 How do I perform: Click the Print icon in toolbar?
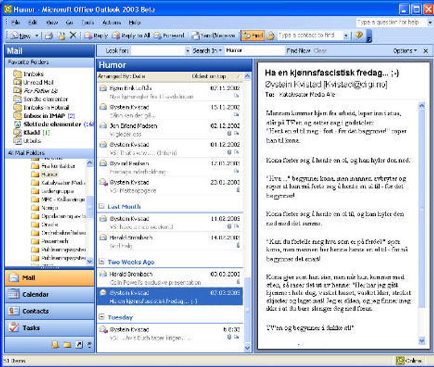[x=49, y=36]
